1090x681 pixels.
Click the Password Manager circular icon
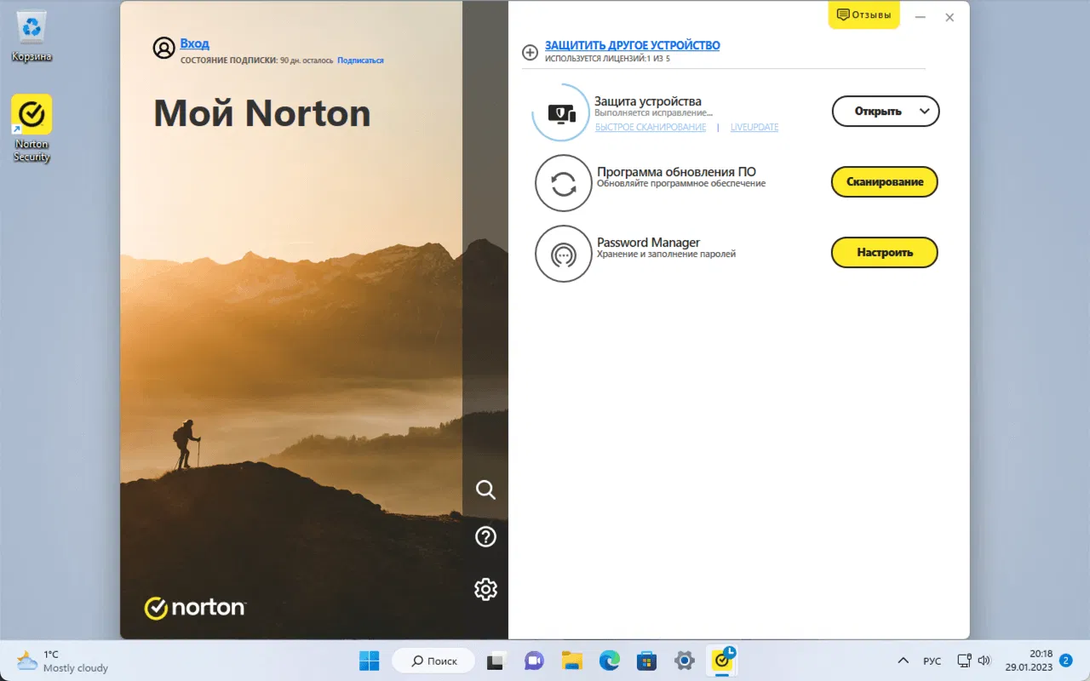tap(563, 254)
